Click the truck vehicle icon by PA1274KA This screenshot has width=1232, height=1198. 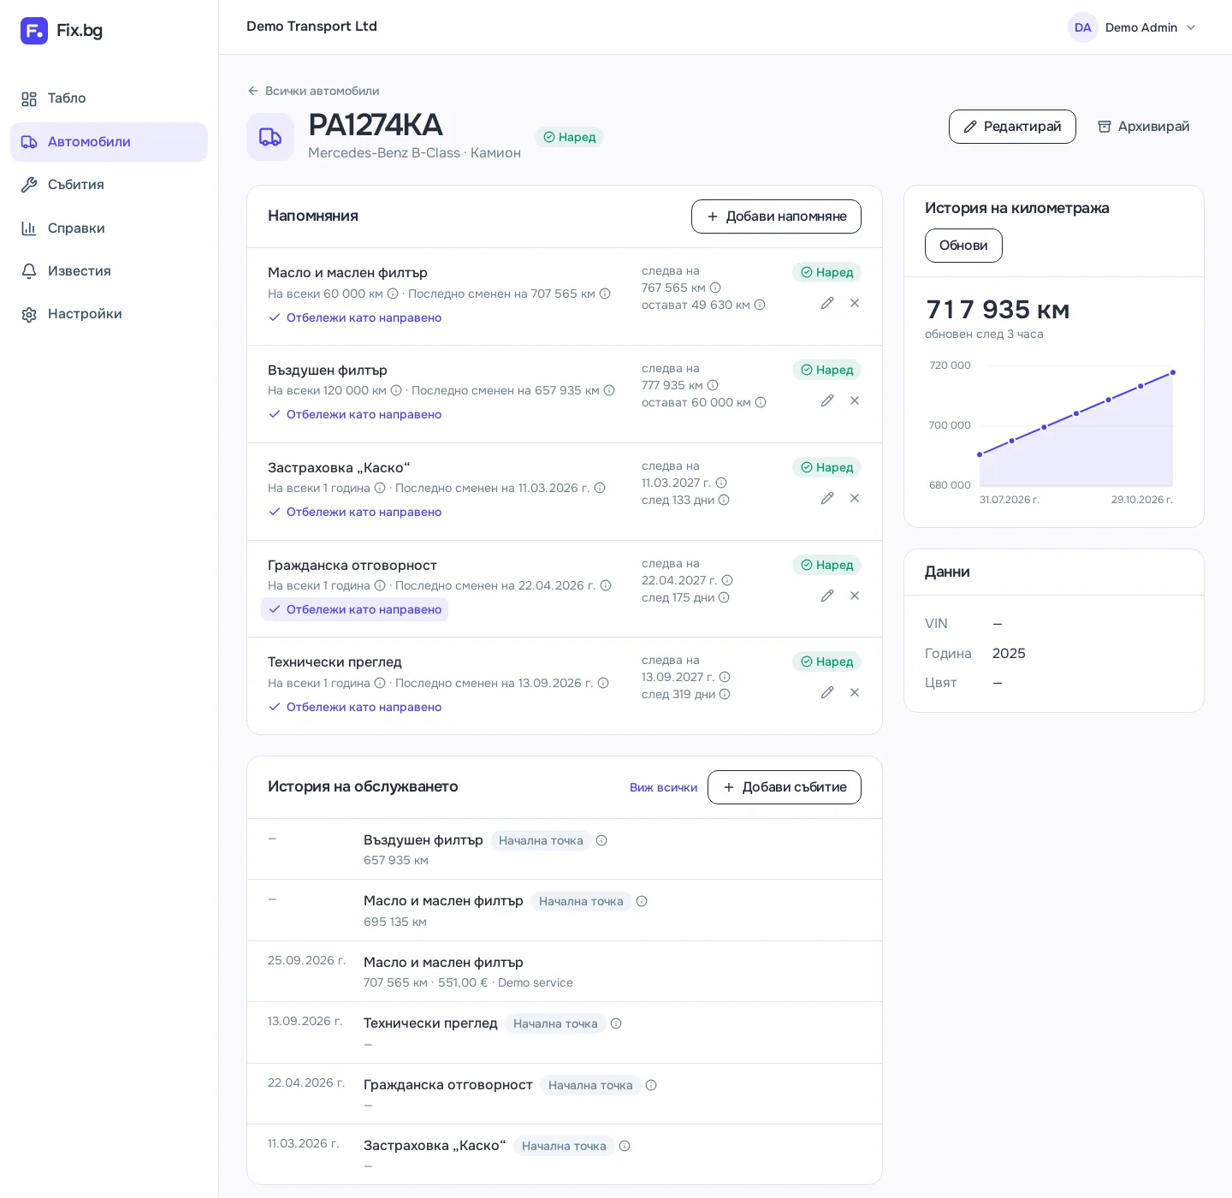(x=270, y=137)
